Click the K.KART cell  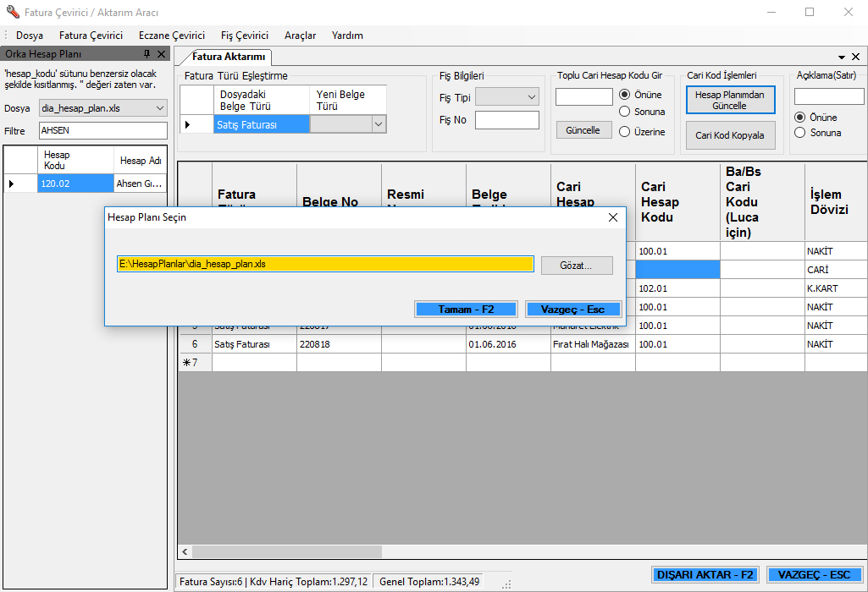pyautogui.click(x=836, y=288)
